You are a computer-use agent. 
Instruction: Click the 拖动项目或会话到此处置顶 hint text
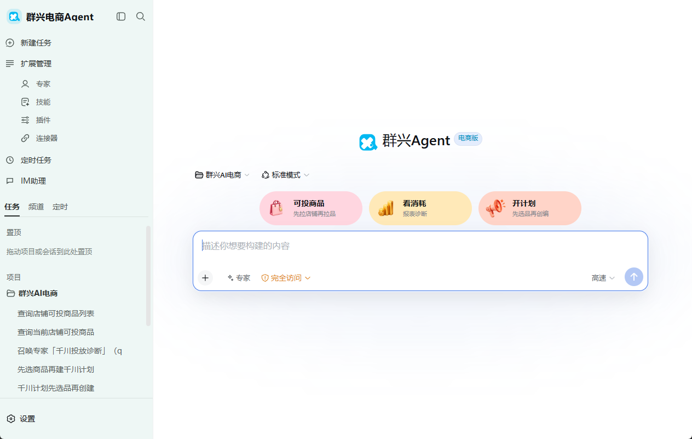coord(49,252)
